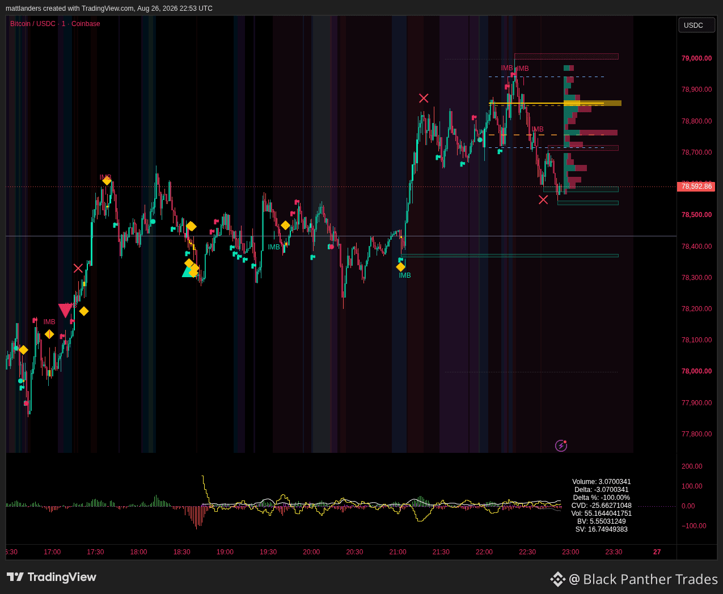
Task: Click the @ Black Panther Trades text
Action: pyautogui.click(x=643, y=579)
